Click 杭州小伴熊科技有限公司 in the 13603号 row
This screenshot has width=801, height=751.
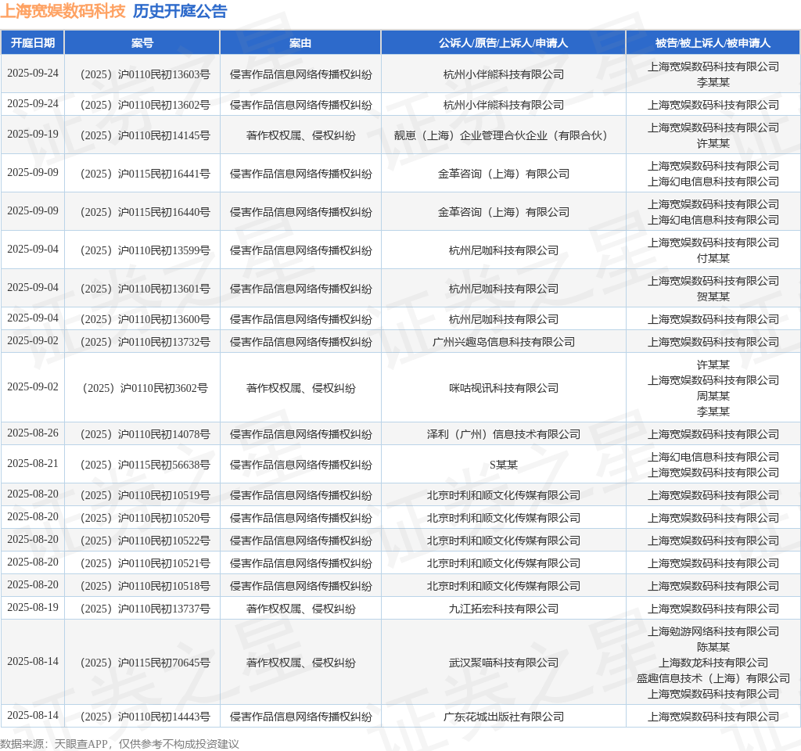(x=503, y=74)
